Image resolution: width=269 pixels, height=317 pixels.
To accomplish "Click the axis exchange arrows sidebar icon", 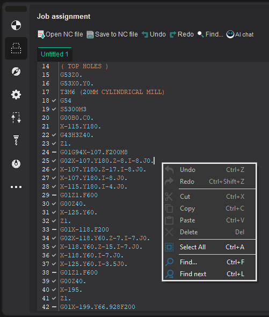I will pyautogui.click(x=16, y=118).
